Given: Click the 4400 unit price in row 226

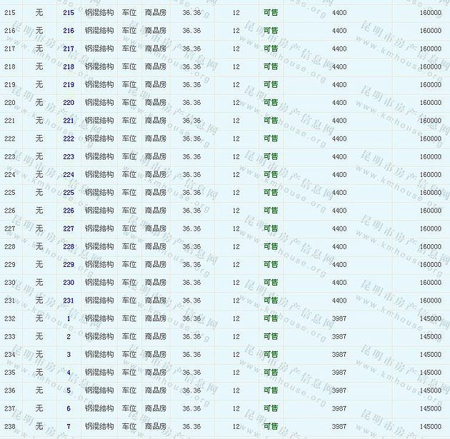Looking at the screenshot, I should point(339,211).
